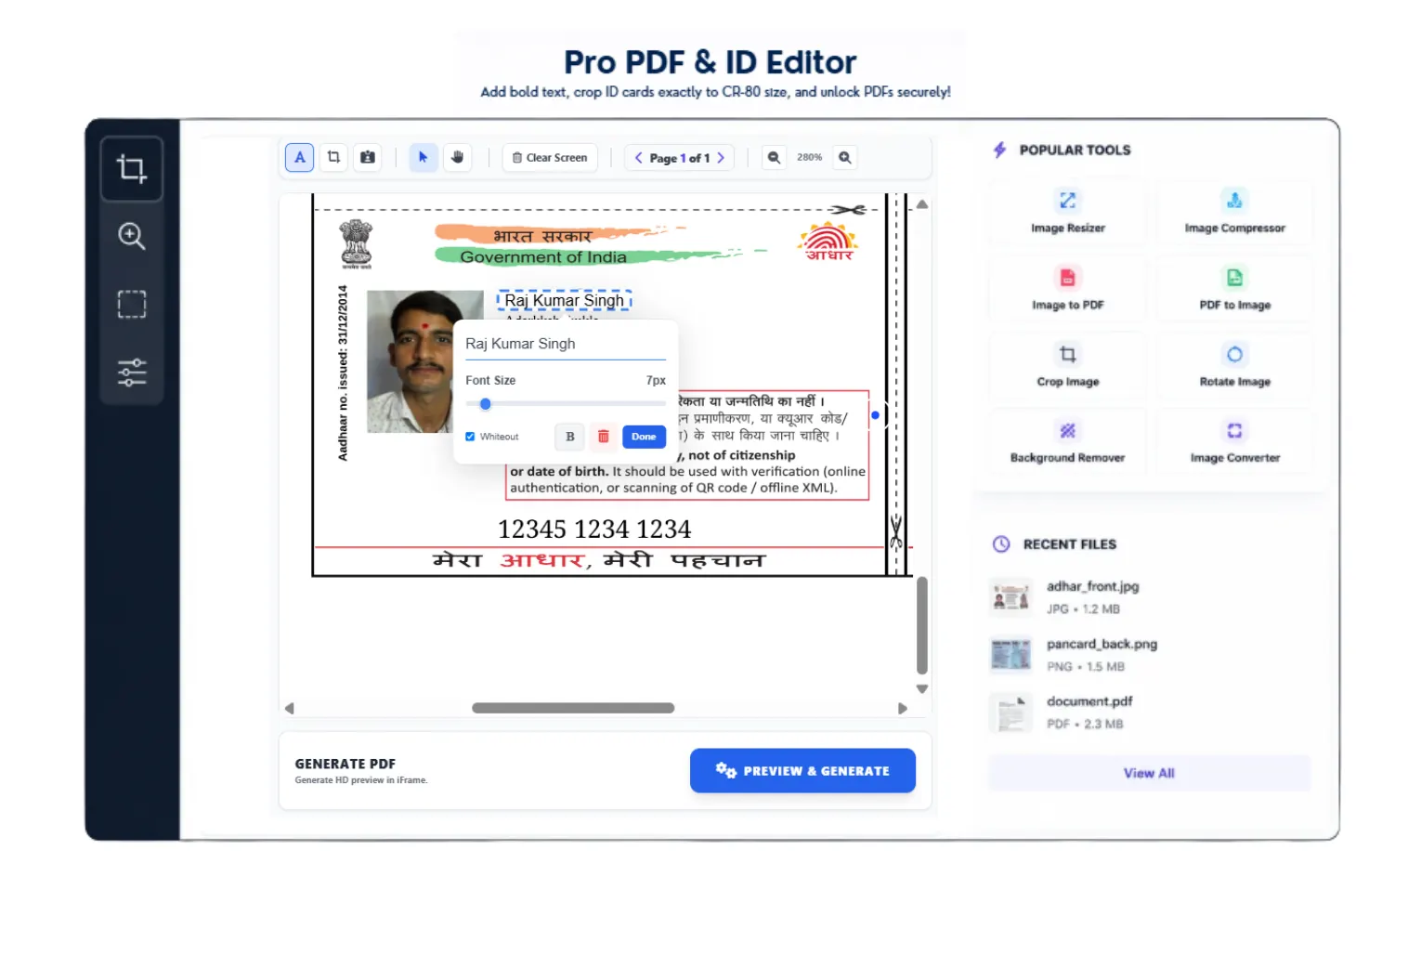
Task: Click the horizontal scrollbar thumb
Action: click(573, 708)
